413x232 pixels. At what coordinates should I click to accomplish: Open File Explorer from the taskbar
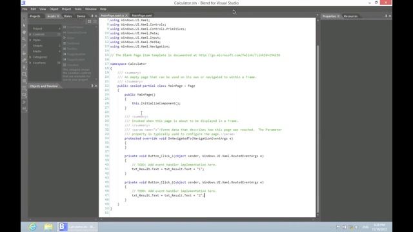tap(48, 227)
